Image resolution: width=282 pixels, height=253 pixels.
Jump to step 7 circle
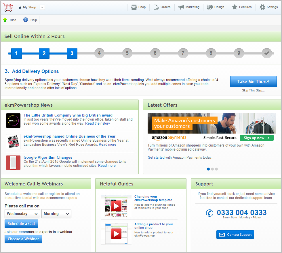tap(183, 53)
